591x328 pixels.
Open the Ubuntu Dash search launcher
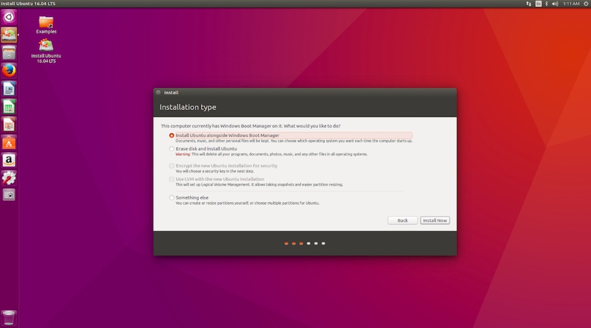9,17
